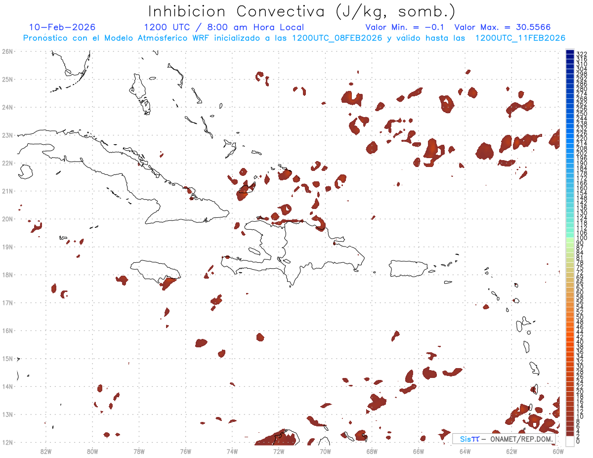Screen dimensions: 593x458
Task: Pick the dark blue swatch beside 322
Action: [570, 52]
